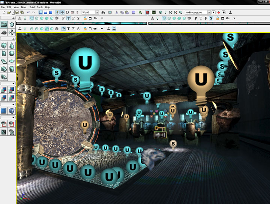This screenshot has width=270, height=204.
Task: Show all hidden actors
Action: click(x=12, y=132)
